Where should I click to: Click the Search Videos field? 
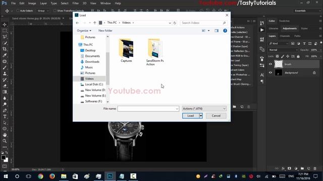click(203, 23)
